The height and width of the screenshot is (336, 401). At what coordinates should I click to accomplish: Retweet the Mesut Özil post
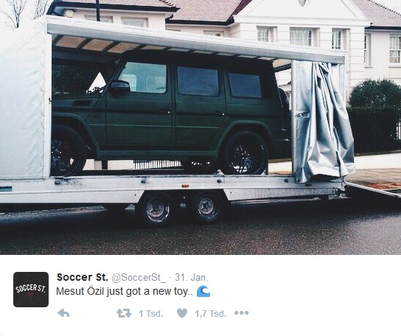pyautogui.click(x=124, y=313)
